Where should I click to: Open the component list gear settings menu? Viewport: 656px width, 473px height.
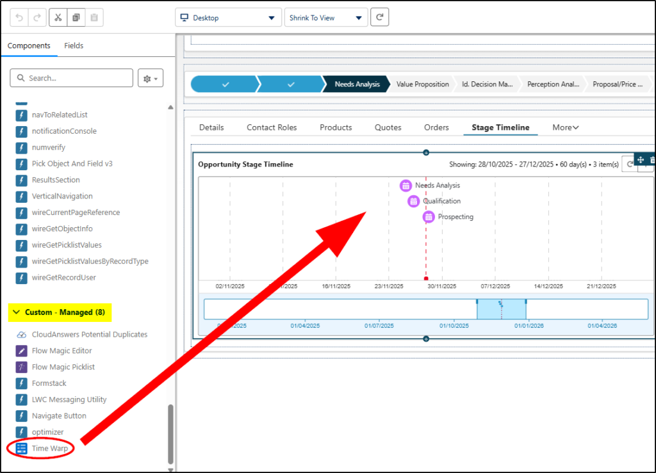pyautogui.click(x=151, y=78)
